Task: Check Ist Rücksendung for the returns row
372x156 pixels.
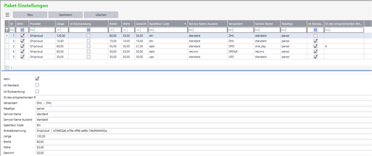Action: (88, 52)
